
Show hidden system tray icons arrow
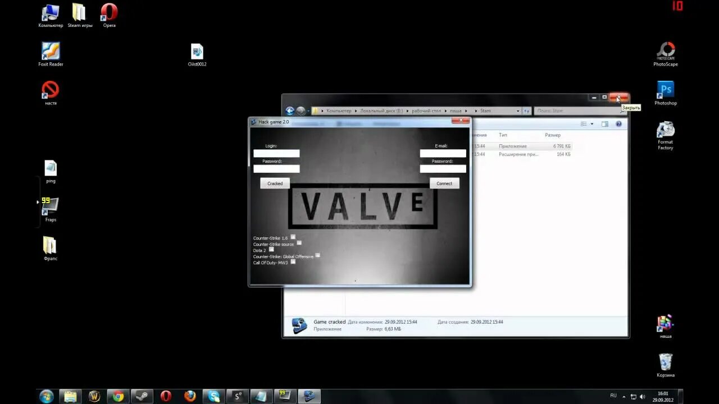pyautogui.click(x=624, y=396)
